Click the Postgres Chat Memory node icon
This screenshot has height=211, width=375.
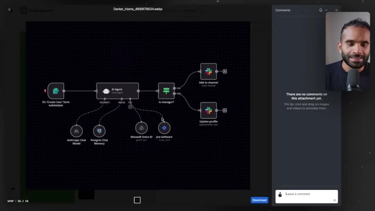click(x=99, y=131)
